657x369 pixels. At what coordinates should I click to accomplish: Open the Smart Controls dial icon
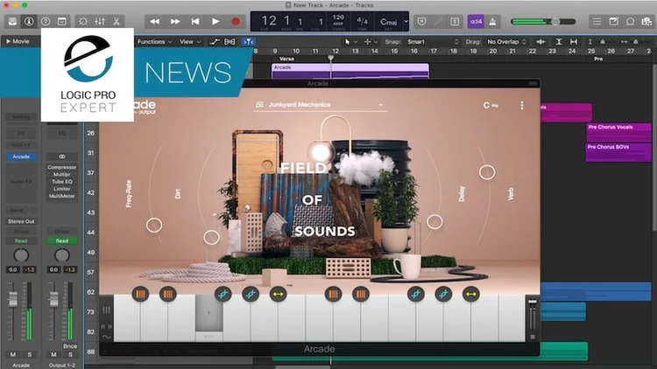[83, 21]
